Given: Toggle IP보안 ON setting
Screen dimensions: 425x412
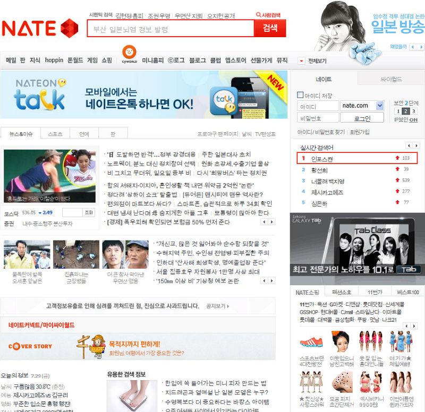Looking at the screenshot, I should [413, 120].
